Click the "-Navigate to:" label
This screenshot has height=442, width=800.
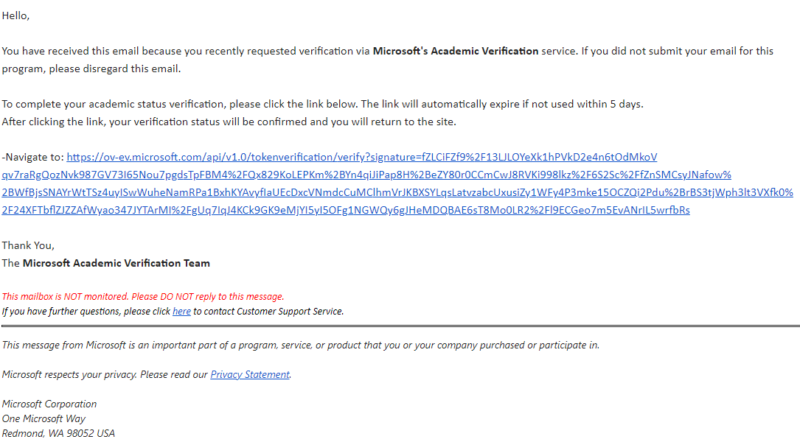coord(32,157)
